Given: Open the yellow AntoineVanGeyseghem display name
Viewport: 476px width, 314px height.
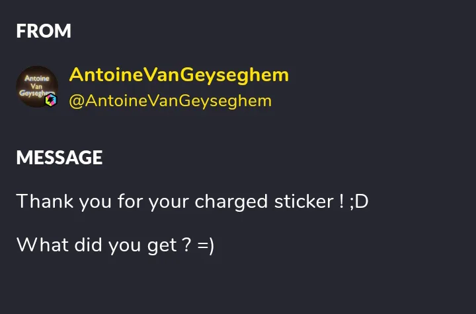Looking at the screenshot, I should tap(178, 75).
